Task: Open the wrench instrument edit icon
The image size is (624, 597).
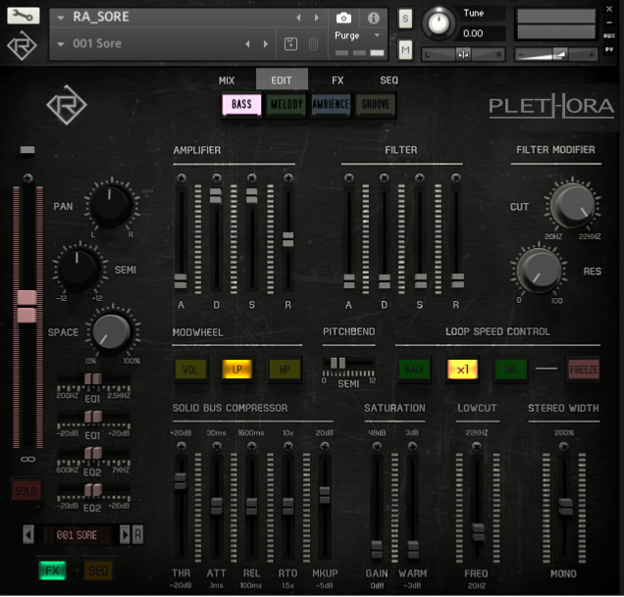Action: click(24, 16)
